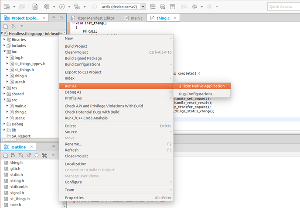Open Run Configurations... from the submenu
Image resolution: width=300 pixels, height=208 pixels.
tap(197, 94)
